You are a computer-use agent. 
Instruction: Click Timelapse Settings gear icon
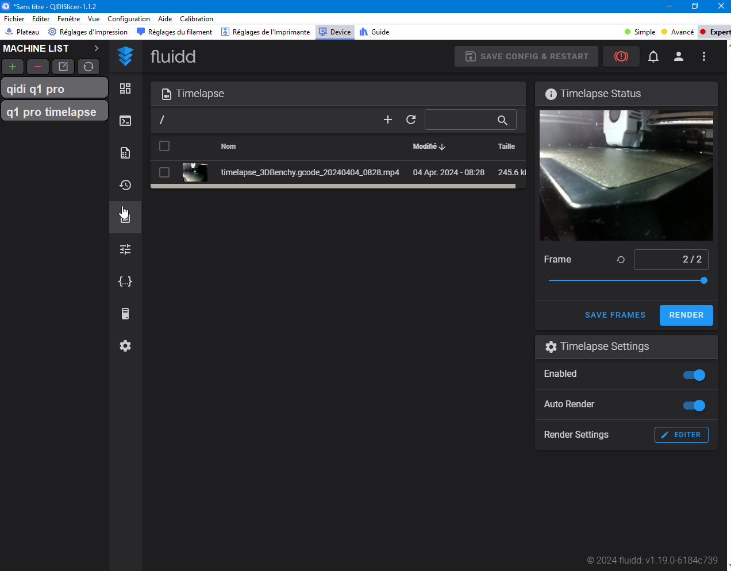[x=551, y=347]
